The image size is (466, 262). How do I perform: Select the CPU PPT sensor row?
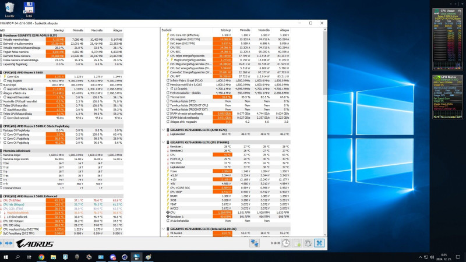click(226, 76)
